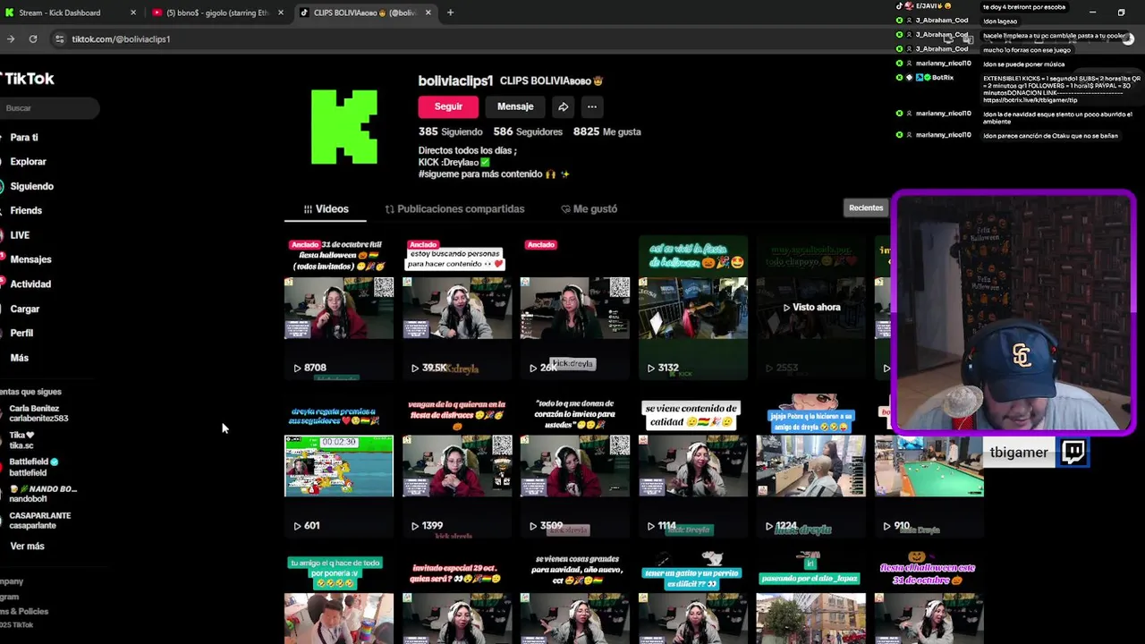Open the Me gustó tab
The height and width of the screenshot is (644, 1145).
589,209
